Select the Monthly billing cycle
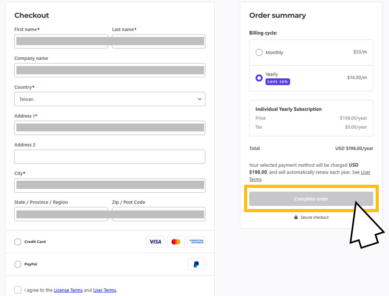The height and width of the screenshot is (296, 389). pyautogui.click(x=259, y=52)
